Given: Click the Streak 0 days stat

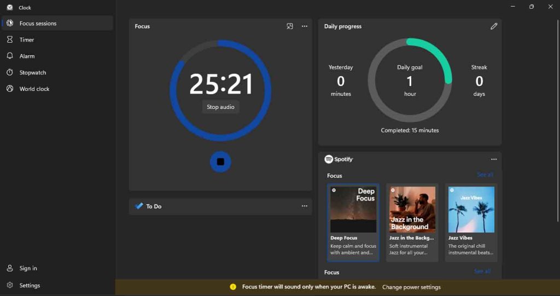Looking at the screenshot, I should [479, 80].
